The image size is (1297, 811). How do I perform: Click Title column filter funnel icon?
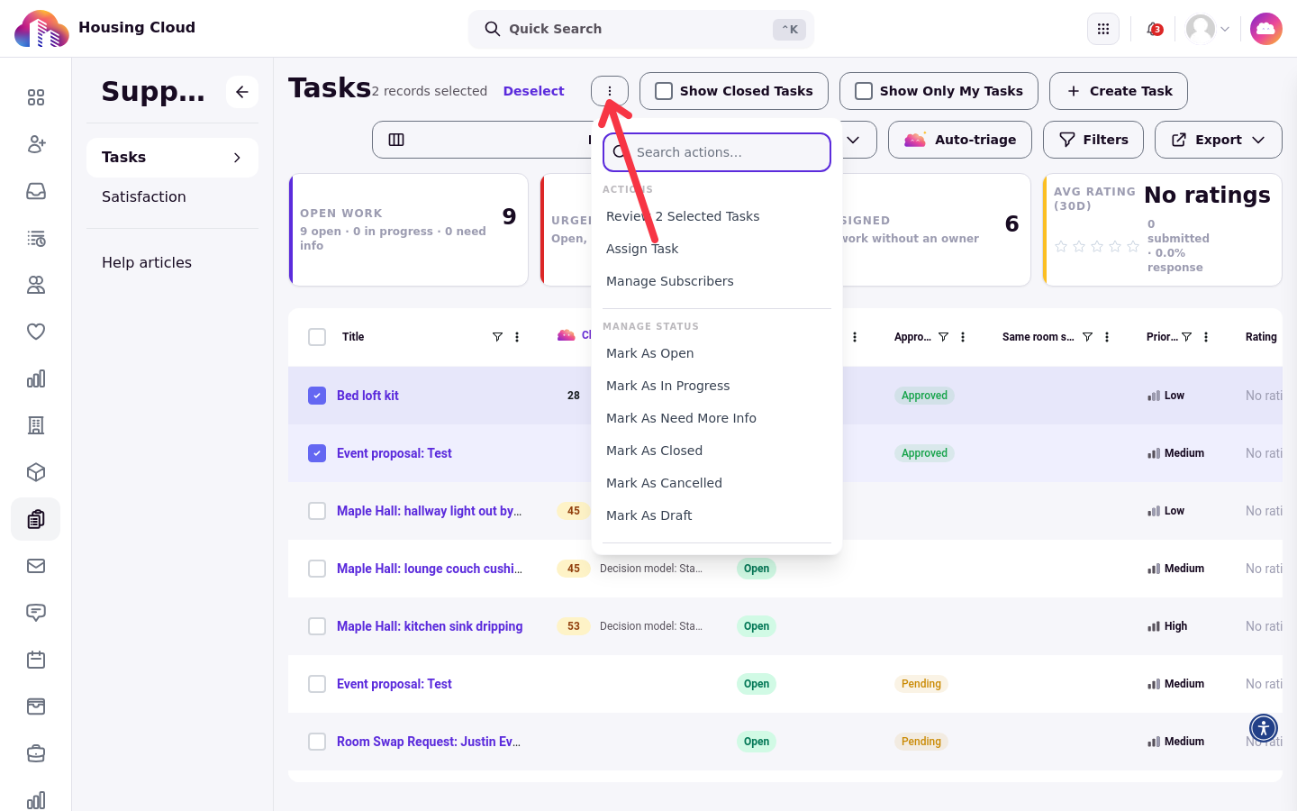(497, 337)
